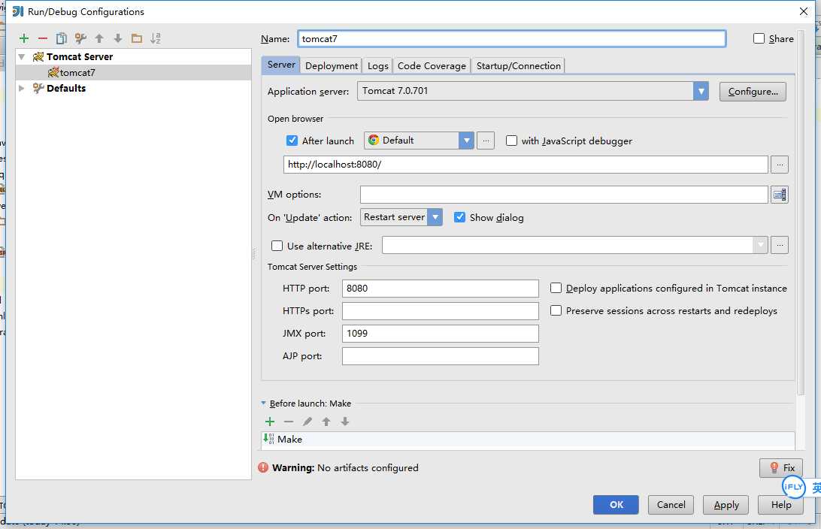Move configuration down arrow in left toolbar
The image size is (821, 529).
(118, 38)
